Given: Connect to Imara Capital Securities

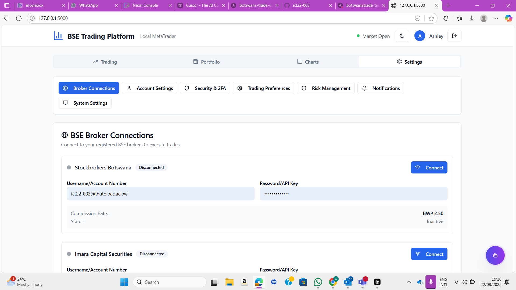Looking at the screenshot, I should pyautogui.click(x=429, y=254).
